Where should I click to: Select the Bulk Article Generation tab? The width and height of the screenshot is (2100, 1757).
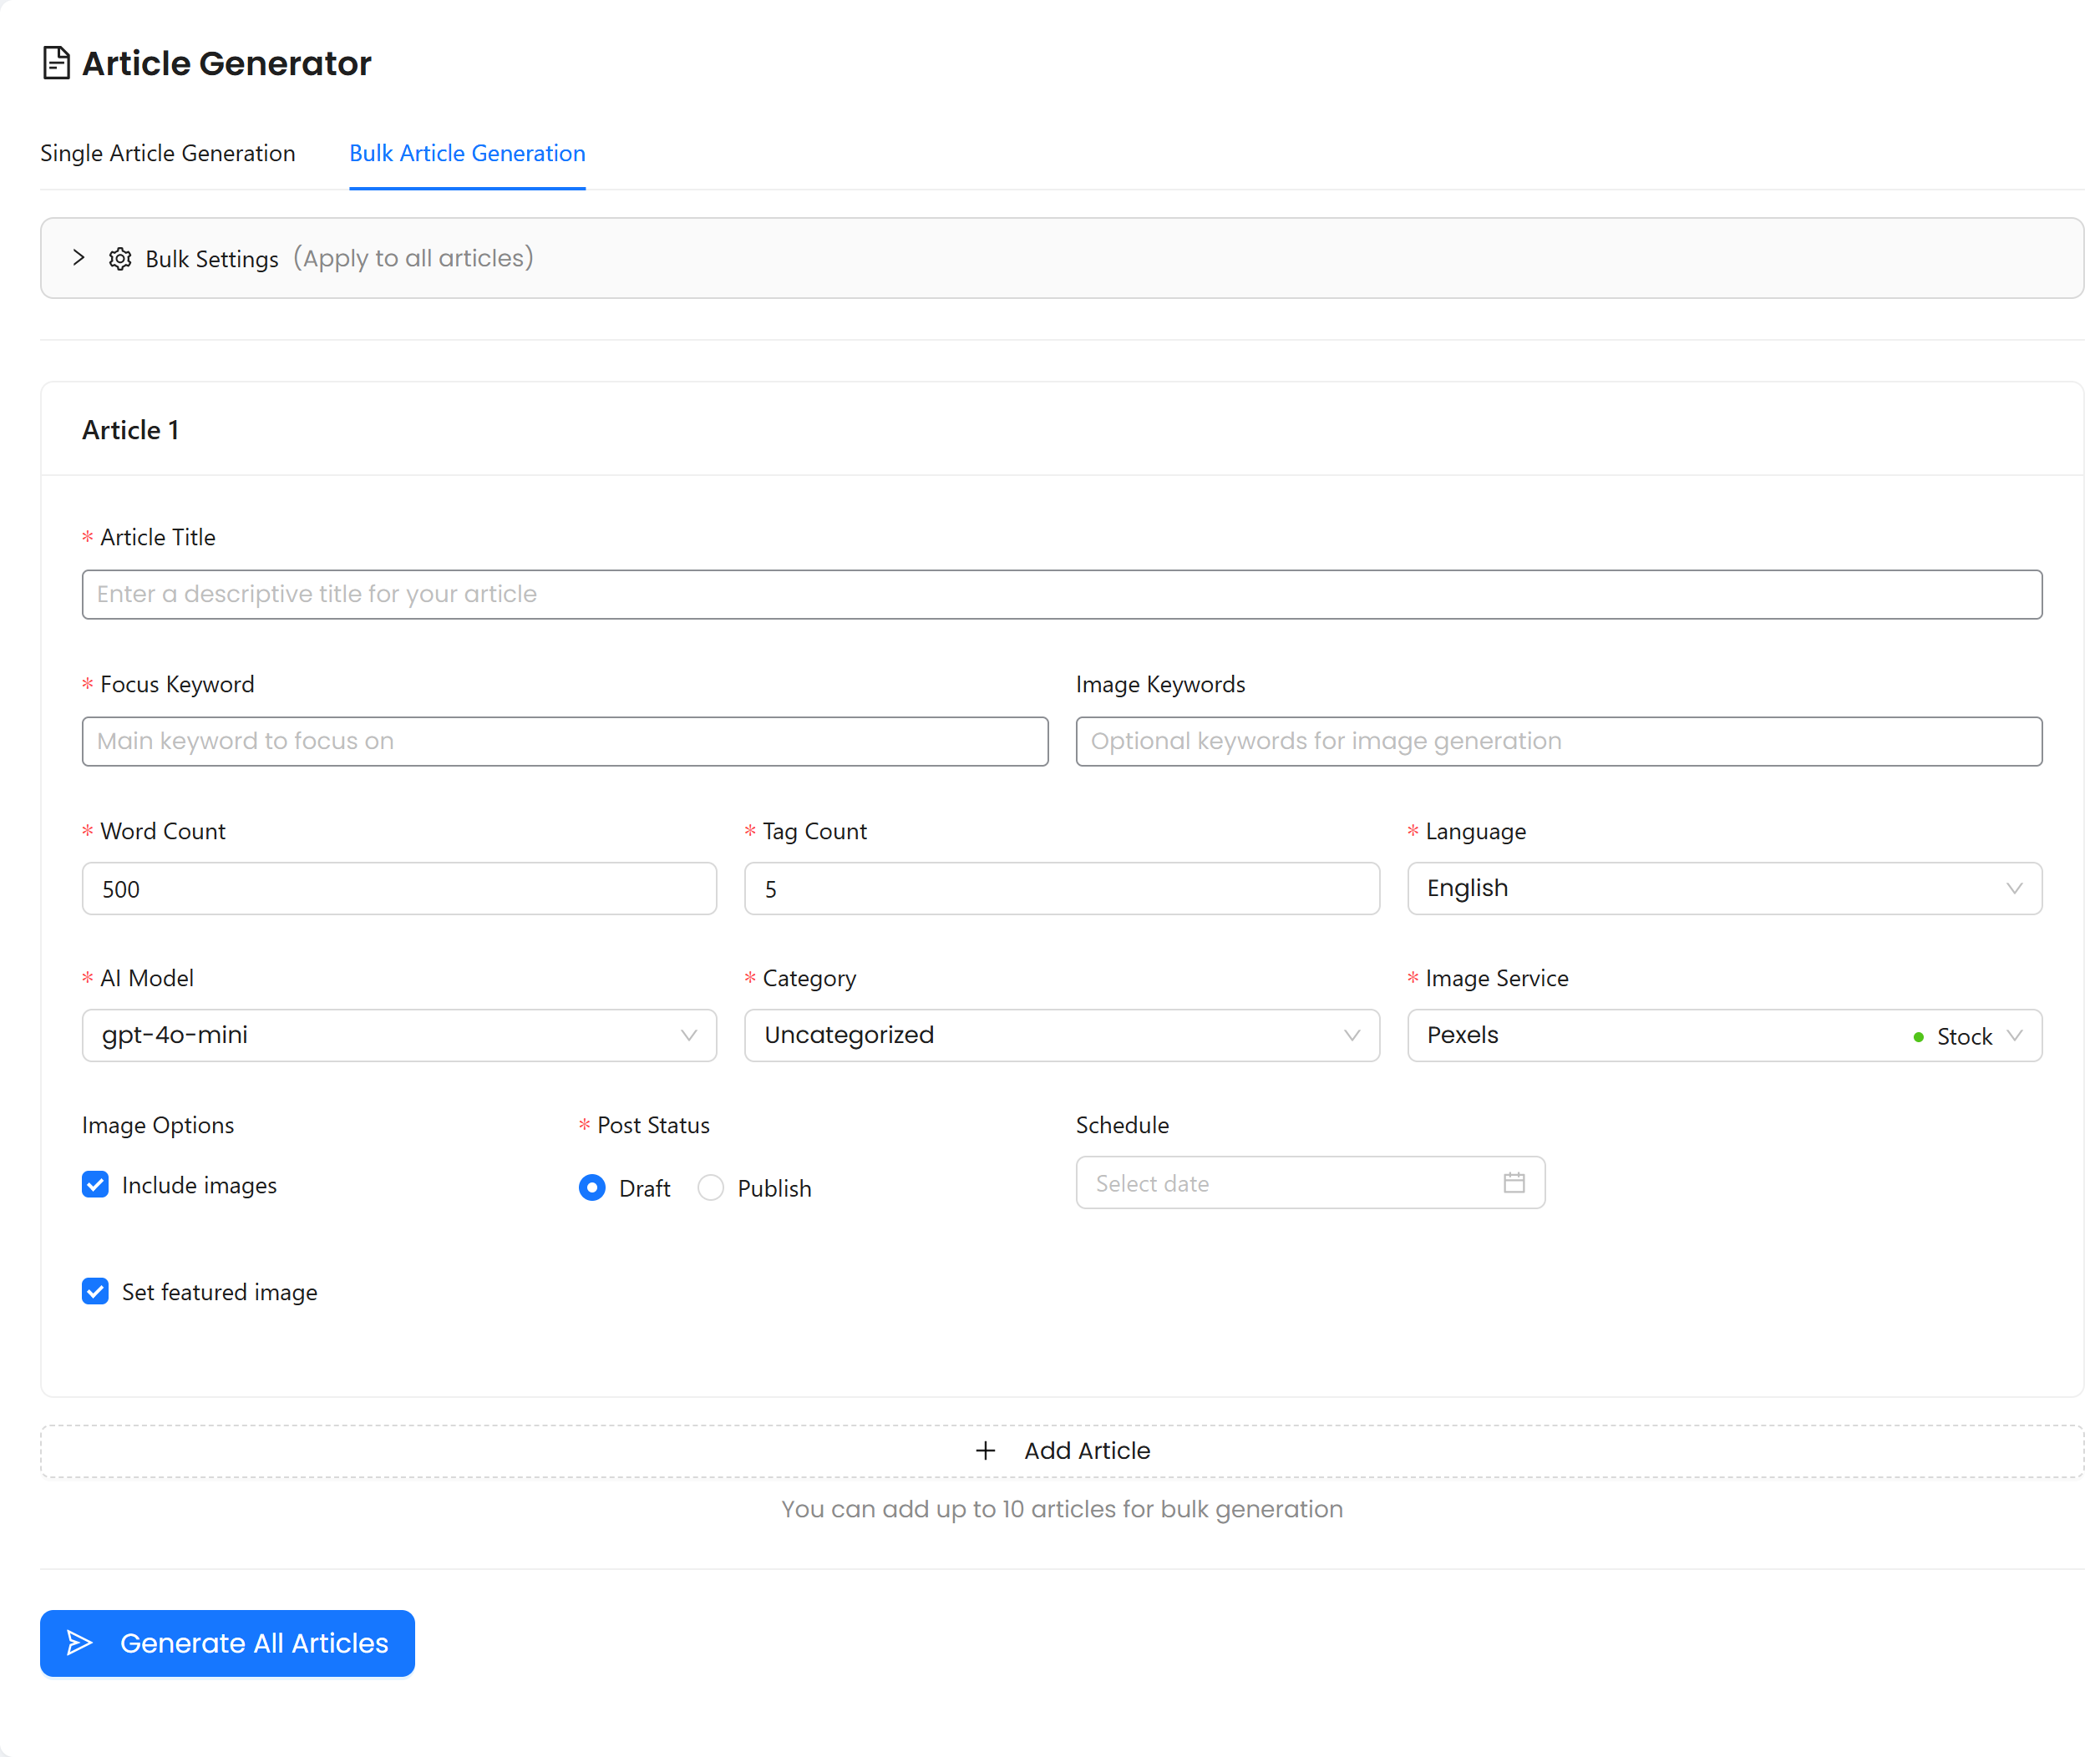pyautogui.click(x=467, y=153)
